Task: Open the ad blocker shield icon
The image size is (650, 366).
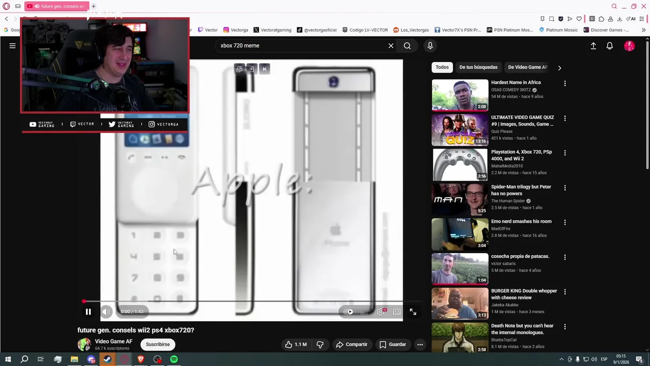Action: (561, 19)
